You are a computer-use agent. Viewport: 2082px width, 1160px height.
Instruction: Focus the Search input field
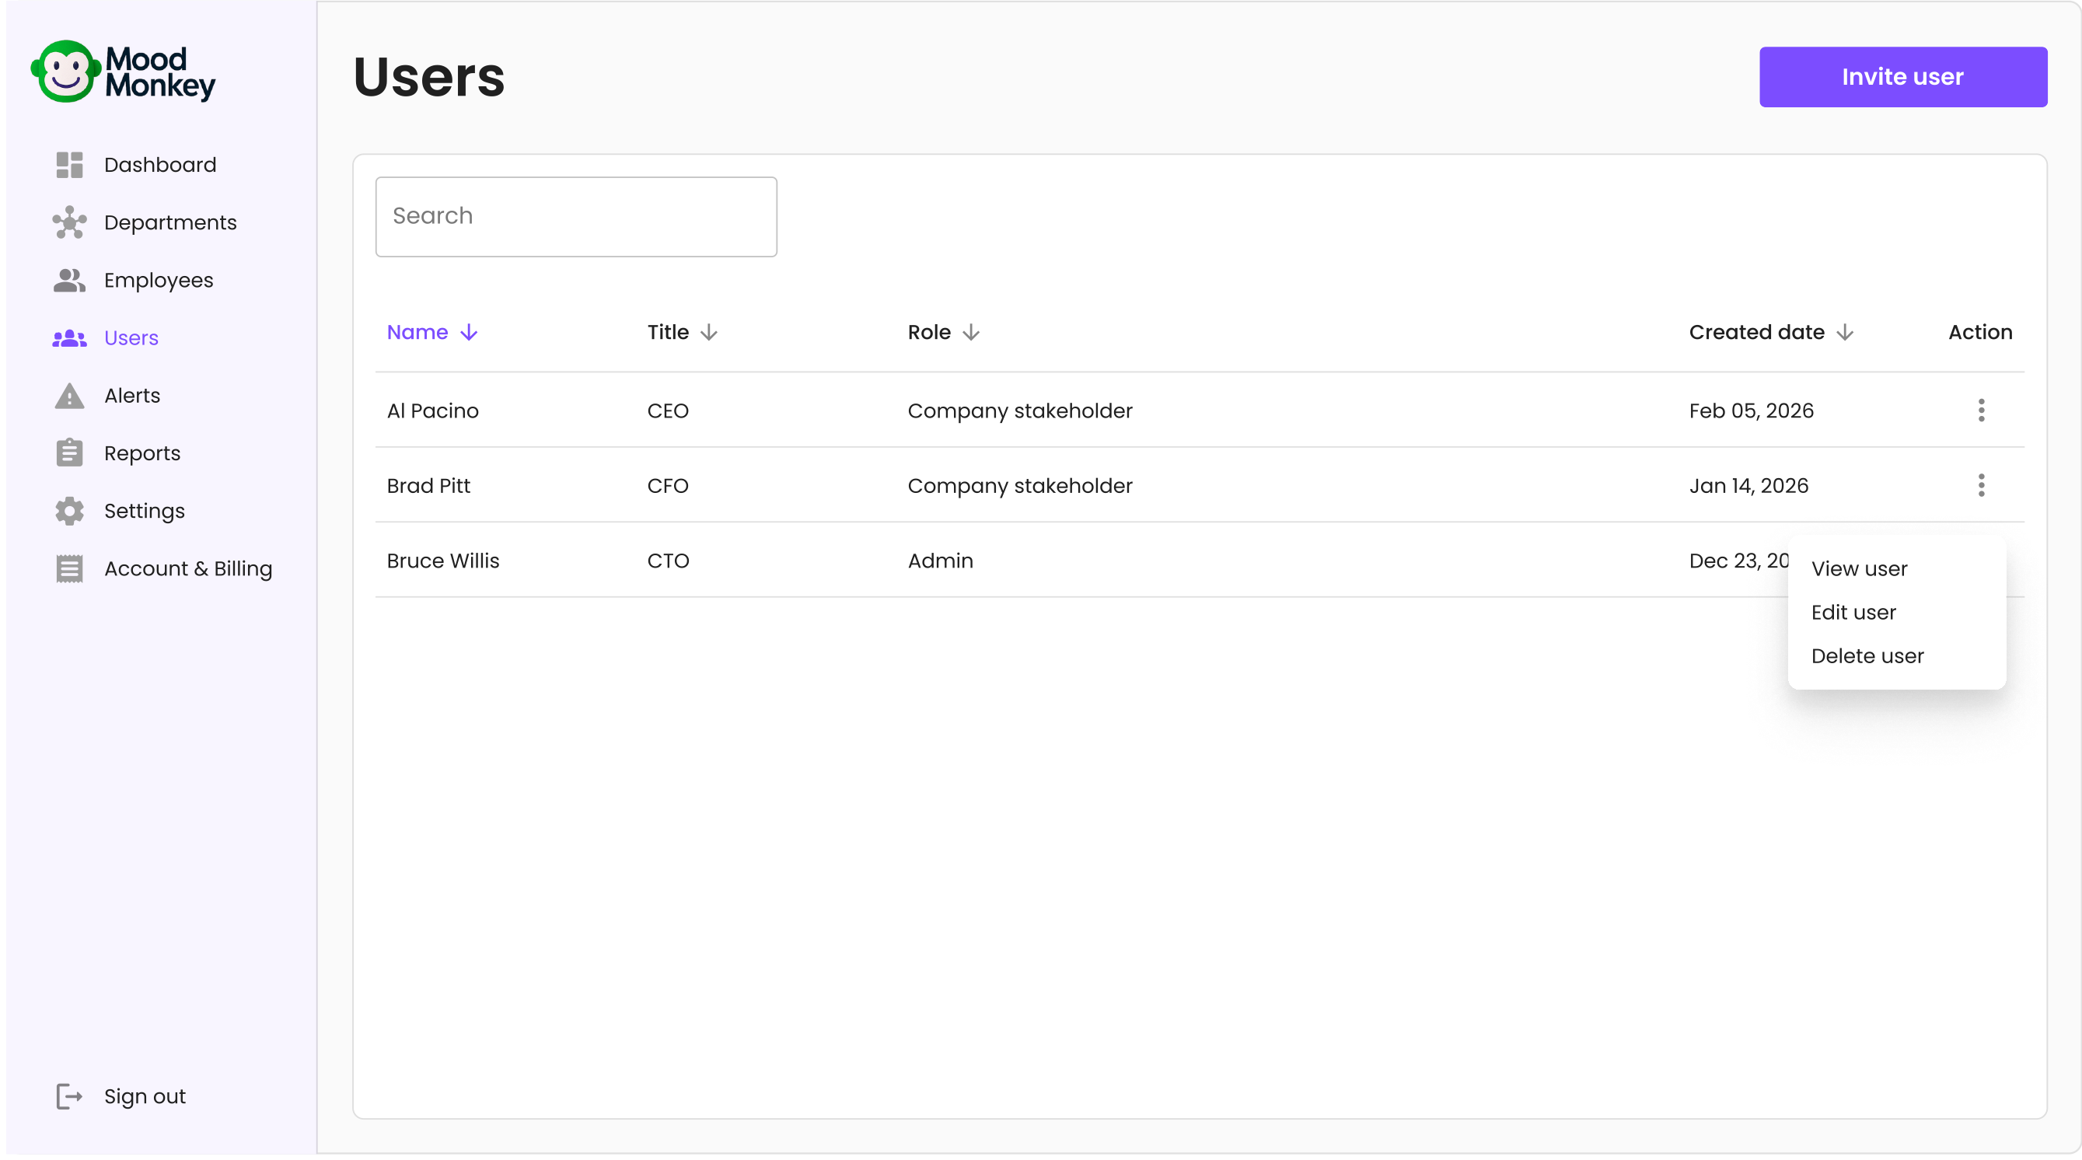pos(576,217)
